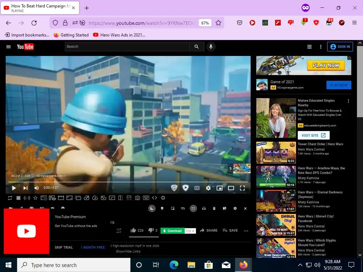
Task: Click the speedometer icon below the video
Action: pyautogui.click(x=95, y=198)
